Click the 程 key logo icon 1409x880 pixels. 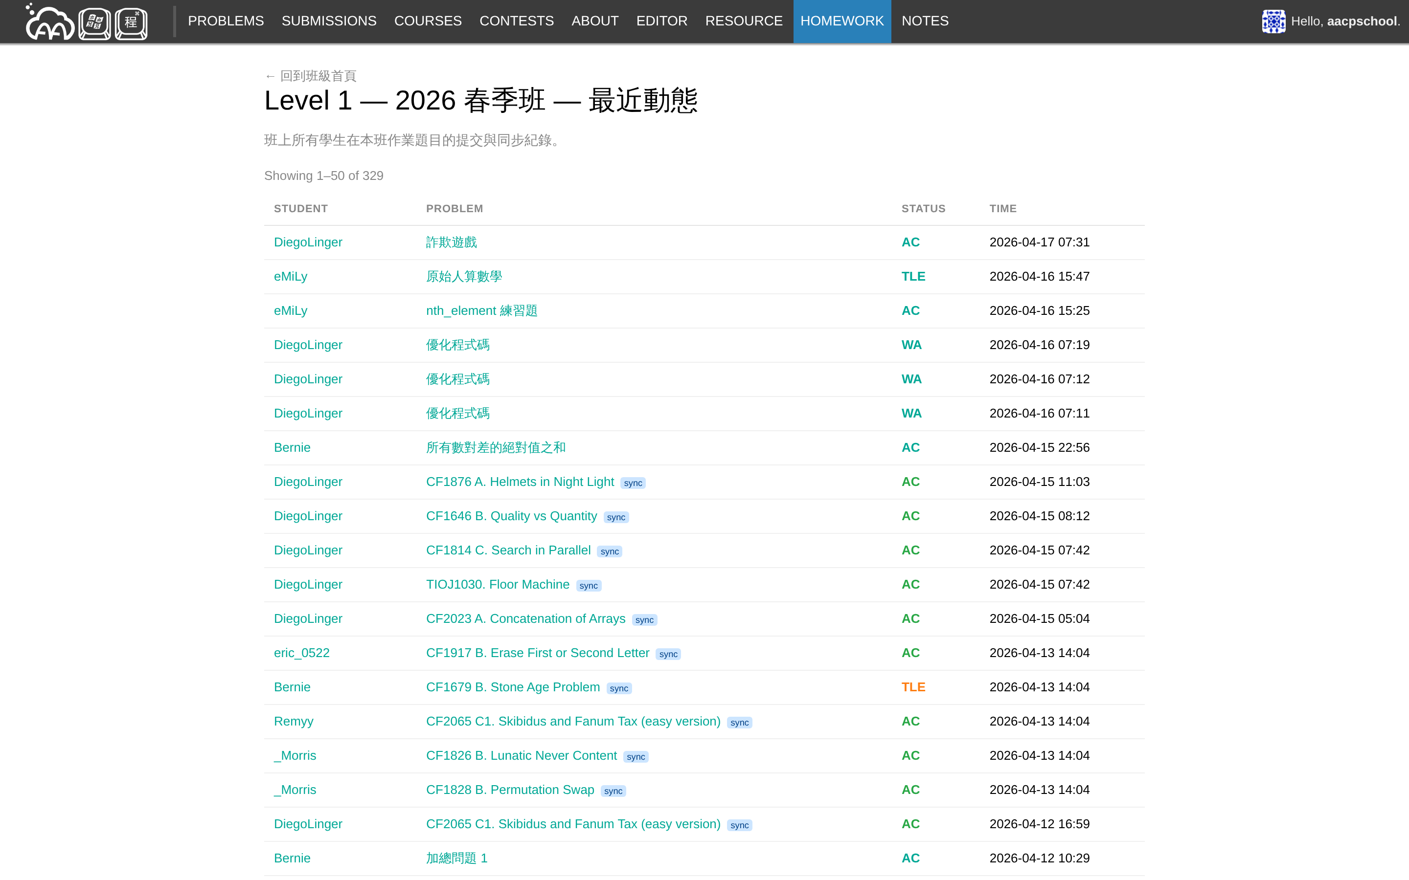pyautogui.click(x=131, y=23)
